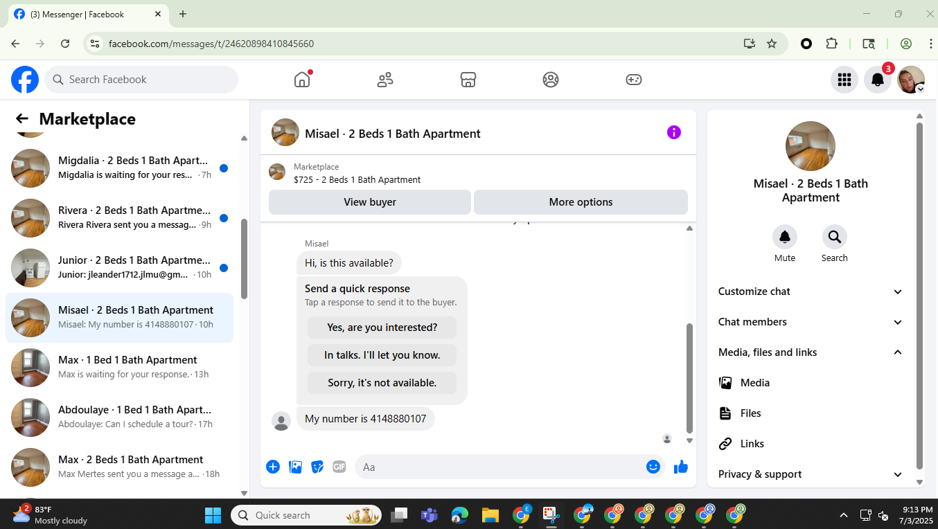Open the $725 - 2 Beds 1 Bath listing link
Viewport: 938px width, 529px height.
pos(357,179)
